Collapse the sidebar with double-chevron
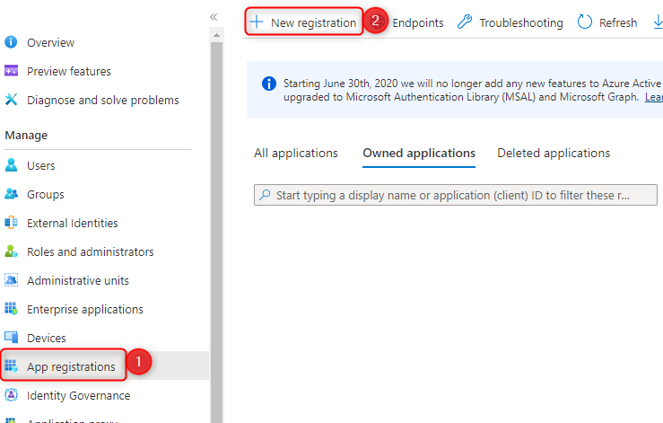Screen dimensions: 663x423 (214, 17)
